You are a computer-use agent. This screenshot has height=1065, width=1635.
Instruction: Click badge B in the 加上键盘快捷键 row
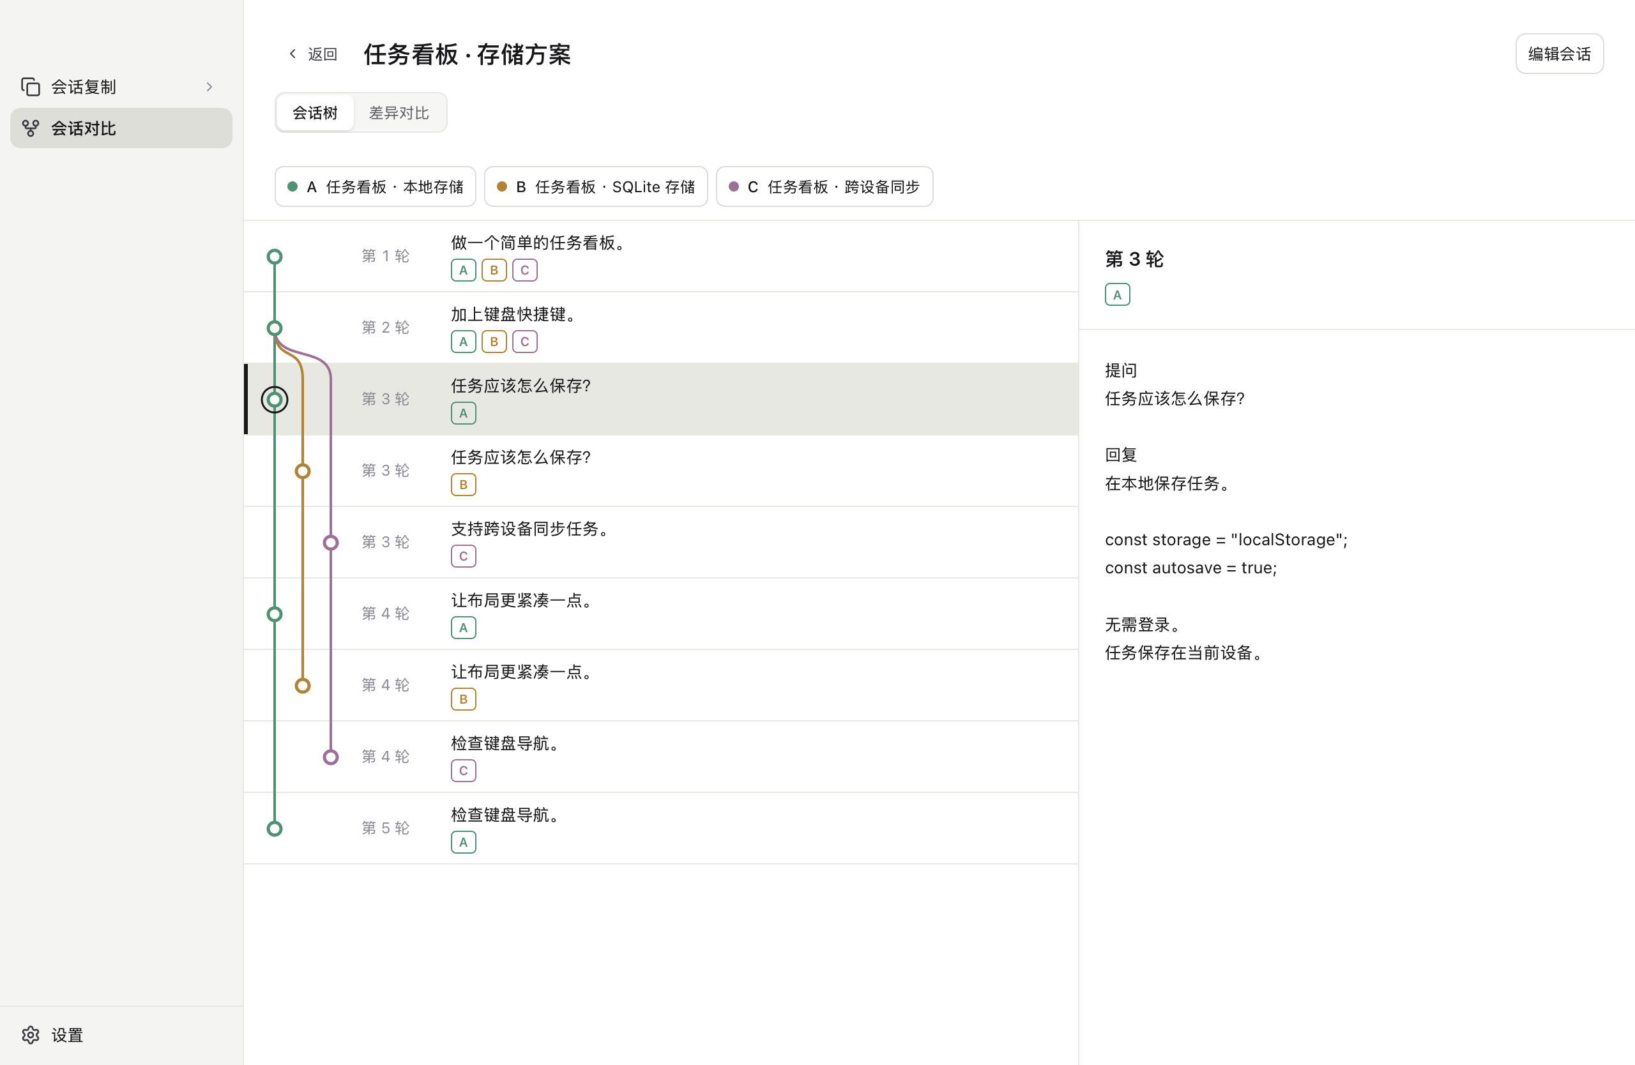pyautogui.click(x=494, y=342)
